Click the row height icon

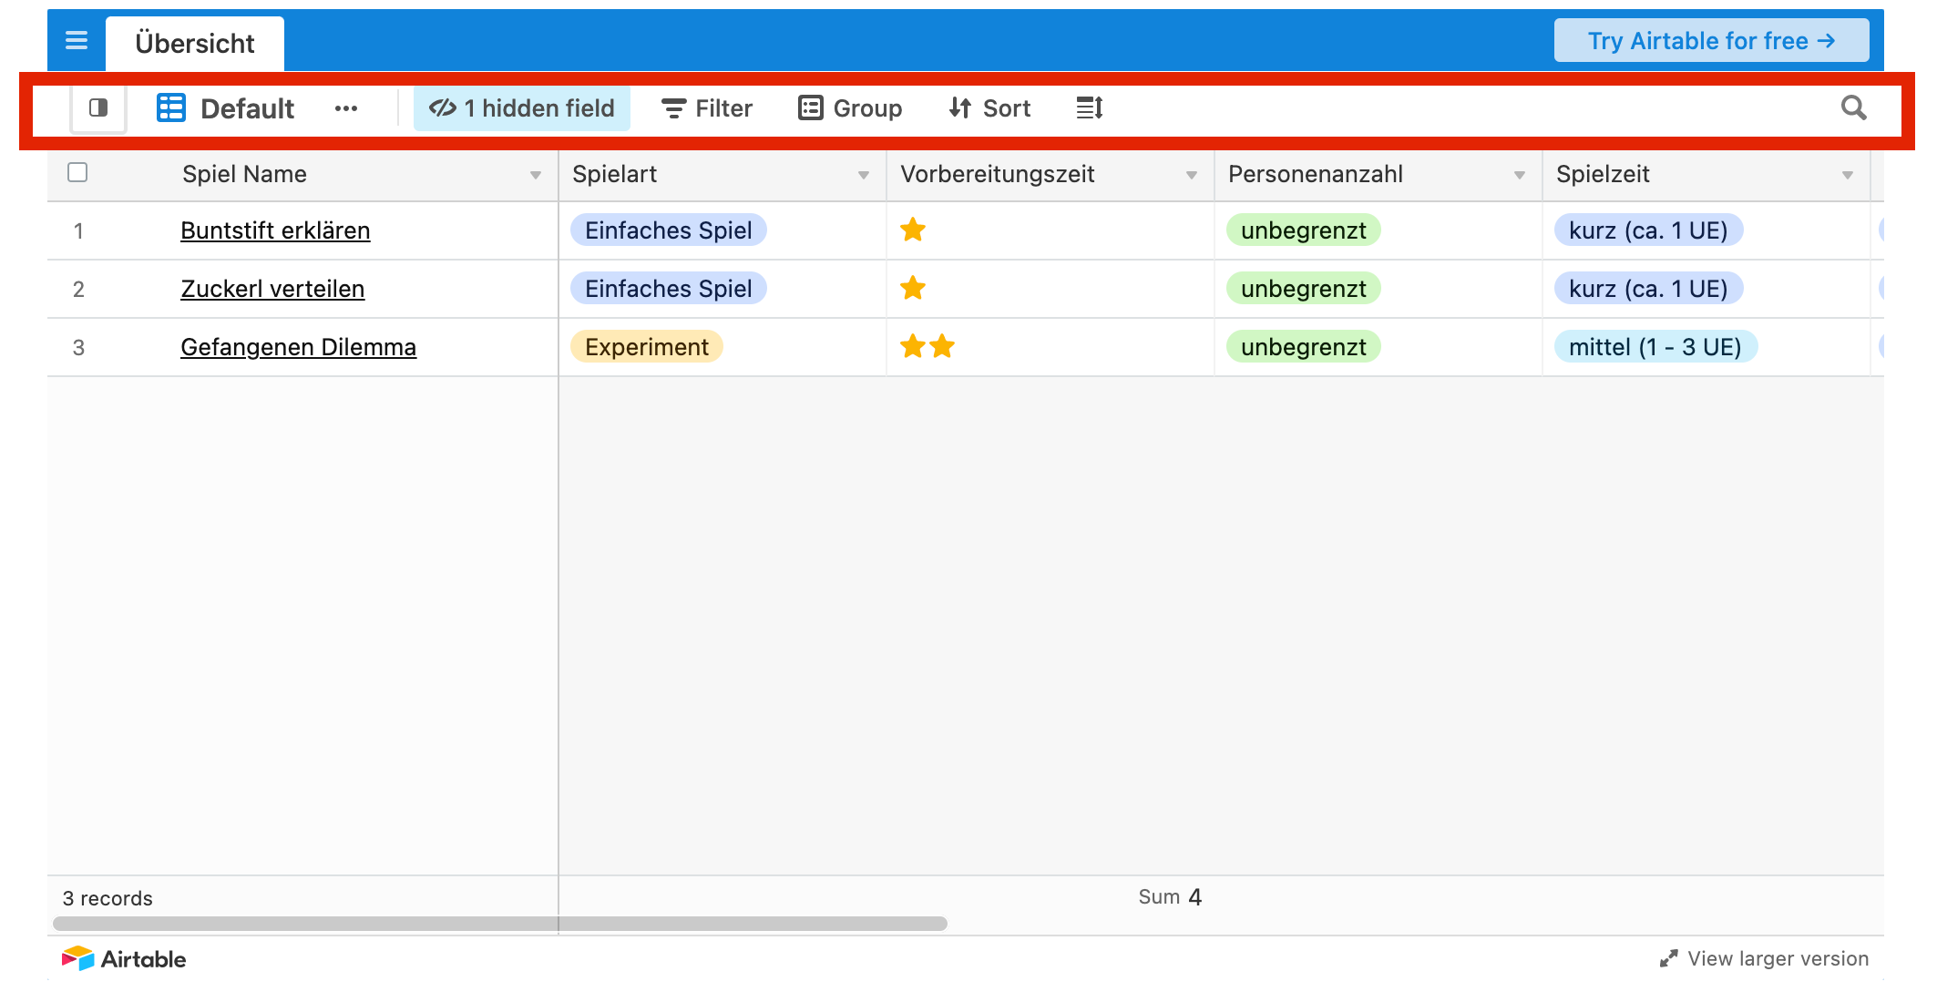click(1090, 108)
